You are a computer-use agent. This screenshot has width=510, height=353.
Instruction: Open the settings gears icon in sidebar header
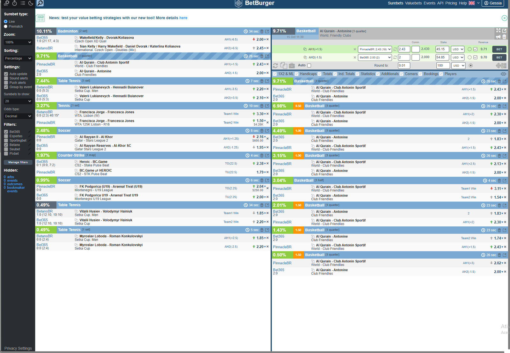point(6,3)
